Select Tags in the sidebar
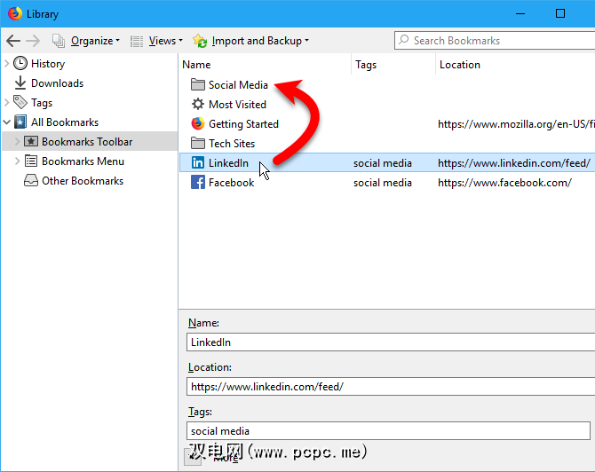Screen dimensions: 595x472 point(42,103)
